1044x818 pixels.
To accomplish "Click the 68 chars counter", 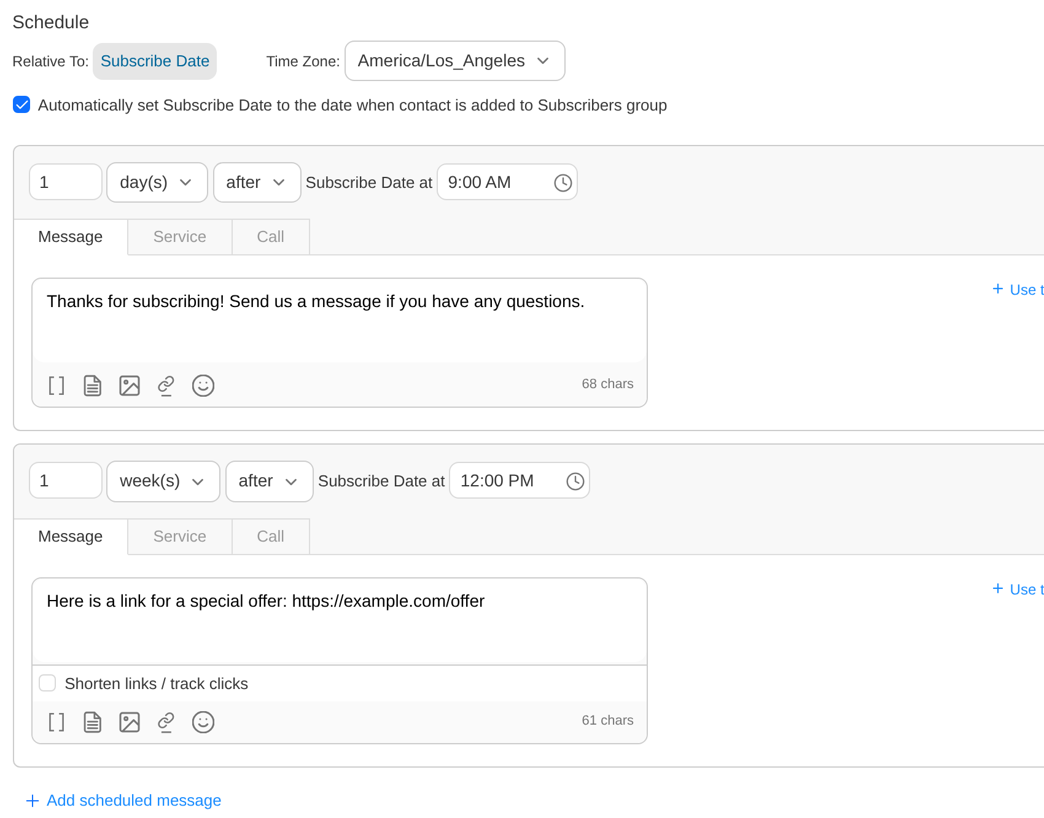I will click(607, 384).
